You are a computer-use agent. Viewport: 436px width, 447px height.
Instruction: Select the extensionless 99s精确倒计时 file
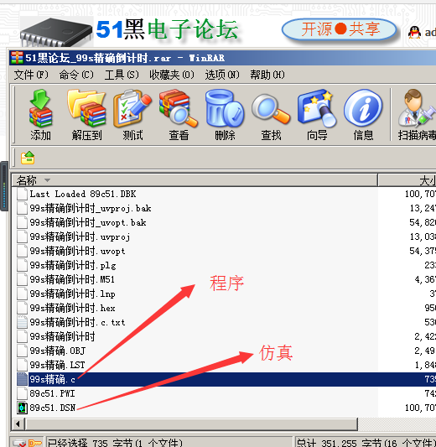pos(62,336)
